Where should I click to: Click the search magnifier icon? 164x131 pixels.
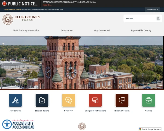pos(158,19)
